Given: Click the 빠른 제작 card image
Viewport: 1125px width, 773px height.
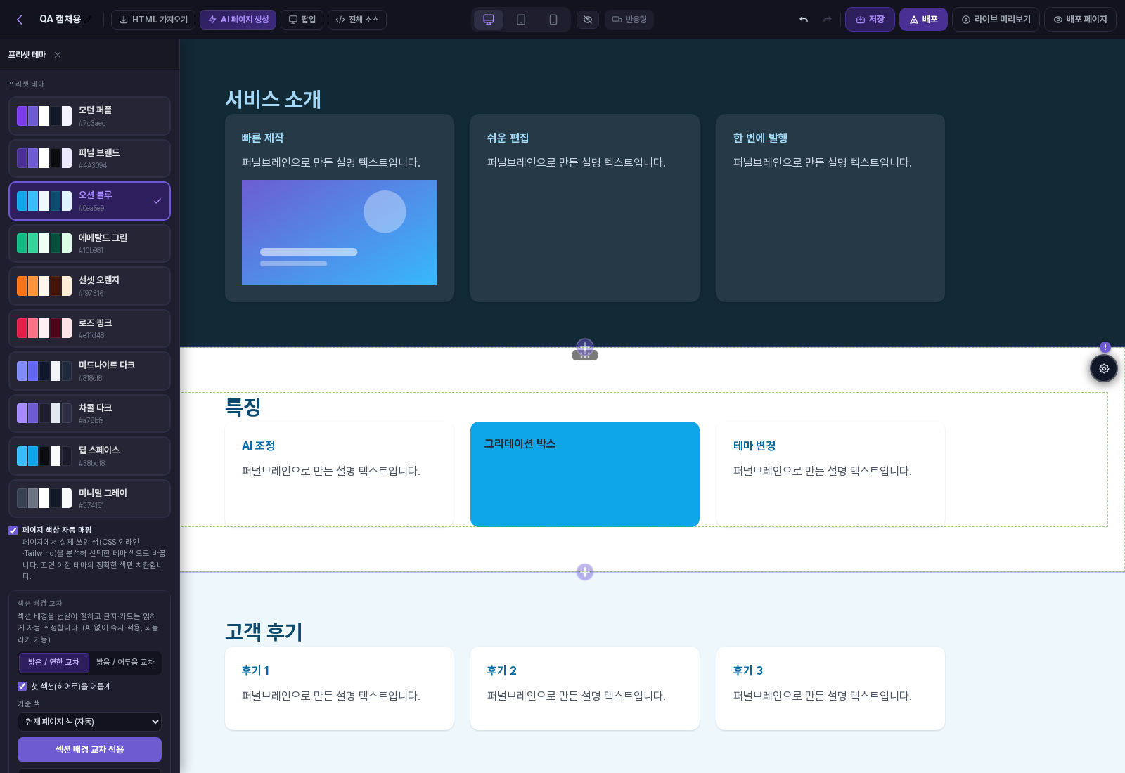Looking at the screenshot, I should coord(339,233).
